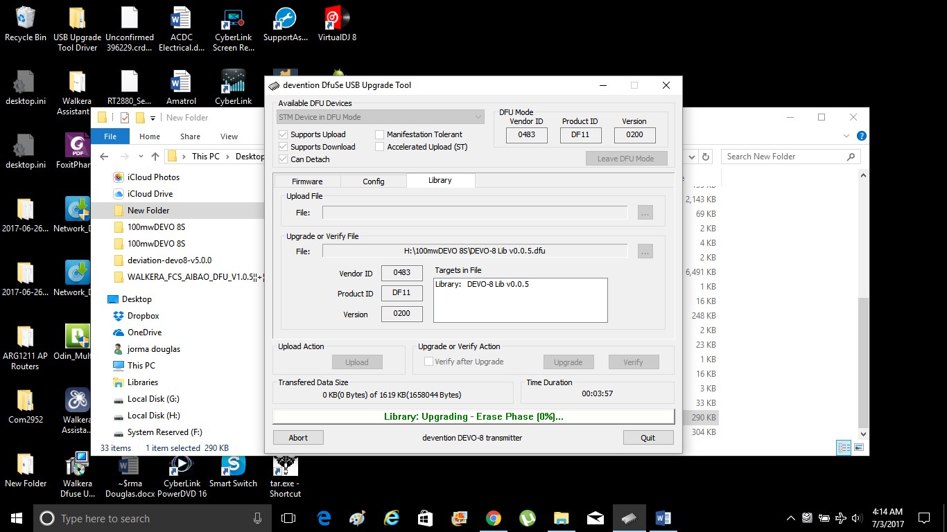Click the Quit button
The image size is (947, 532).
pyautogui.click(x=648, y=438)
